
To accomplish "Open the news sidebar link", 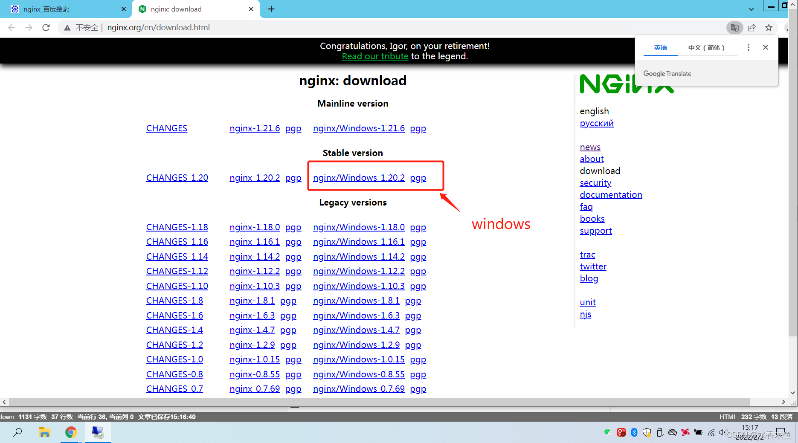I will point(590,147).
